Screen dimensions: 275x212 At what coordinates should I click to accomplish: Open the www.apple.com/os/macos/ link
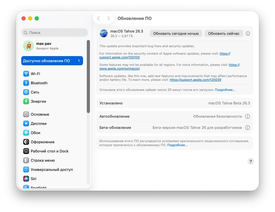pyautogui.click(x=120, y=69)
